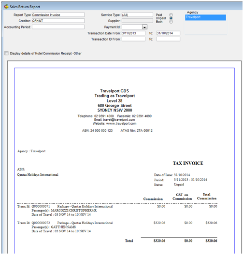Open the Payment Id dropdown arrow
Image resolution: width=243 pixels, height=255 pixels.
click(x=144, y=27)
